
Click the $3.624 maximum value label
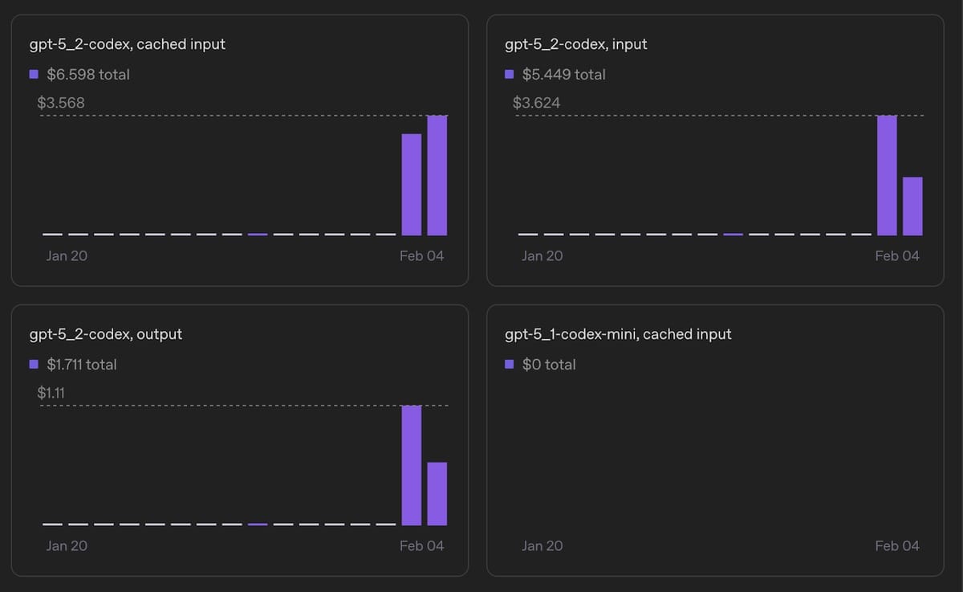click(x=536, y=103)
